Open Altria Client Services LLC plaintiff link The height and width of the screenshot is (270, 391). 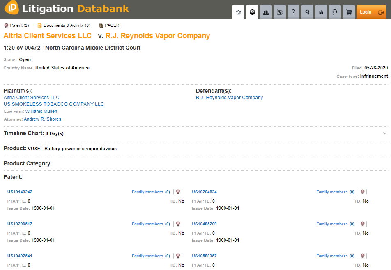pos(31,98)
